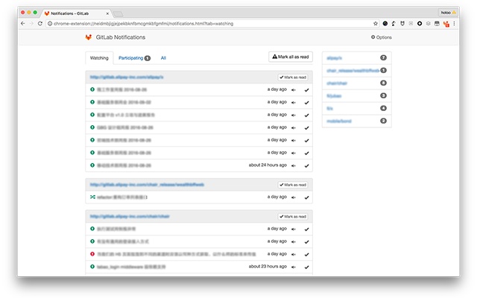Mute the red closed-issue notification row
Screen dimensions: 477x298
293,254
